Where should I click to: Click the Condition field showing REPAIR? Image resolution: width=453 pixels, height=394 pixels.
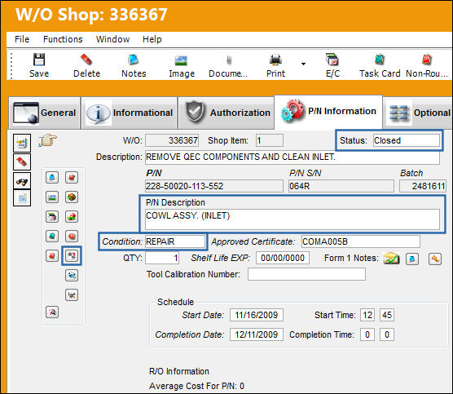175,241
